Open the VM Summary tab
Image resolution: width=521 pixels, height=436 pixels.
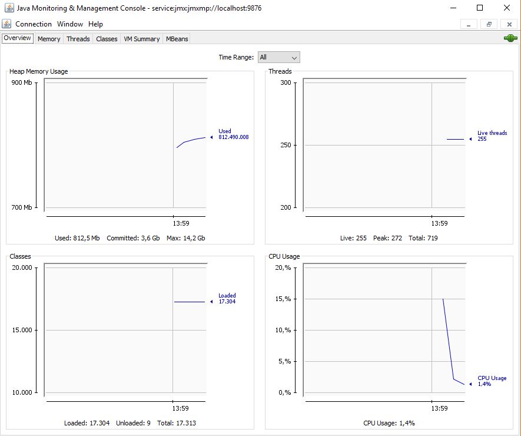pyautogui.click(x=142, y=39)
